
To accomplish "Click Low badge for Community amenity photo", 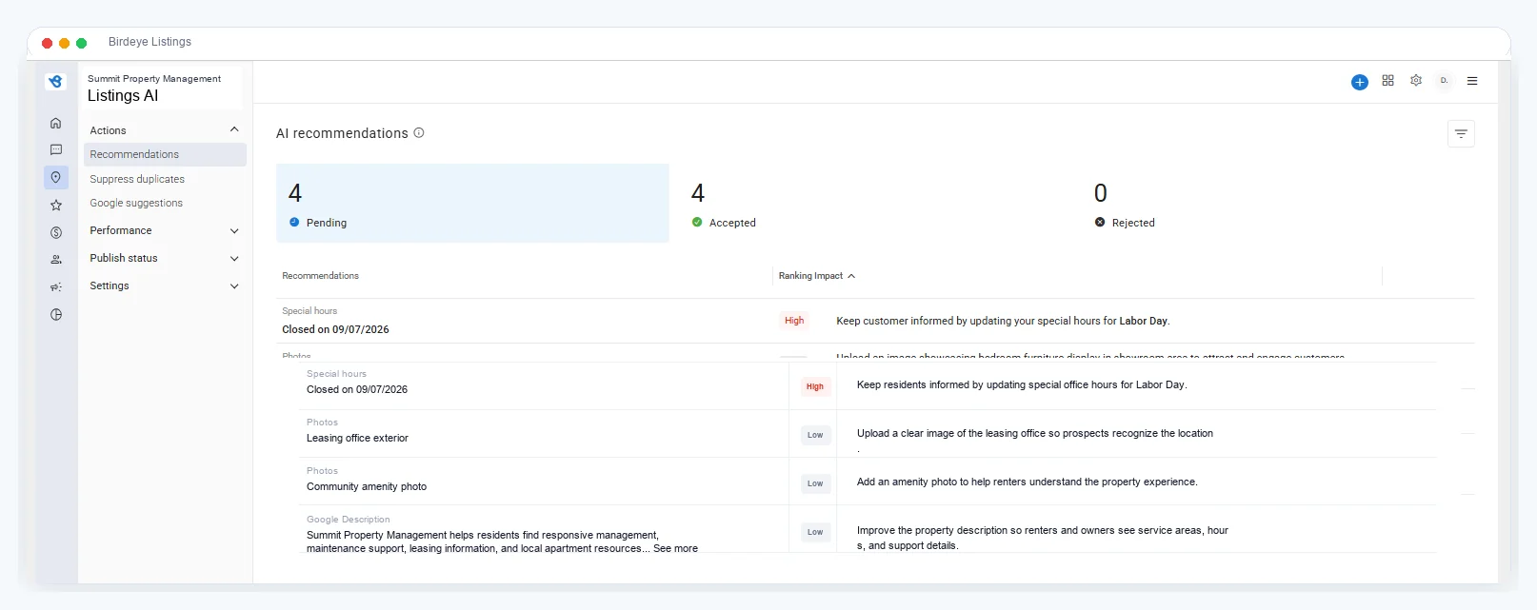I will pyautogui.click(x=815, y=483).
